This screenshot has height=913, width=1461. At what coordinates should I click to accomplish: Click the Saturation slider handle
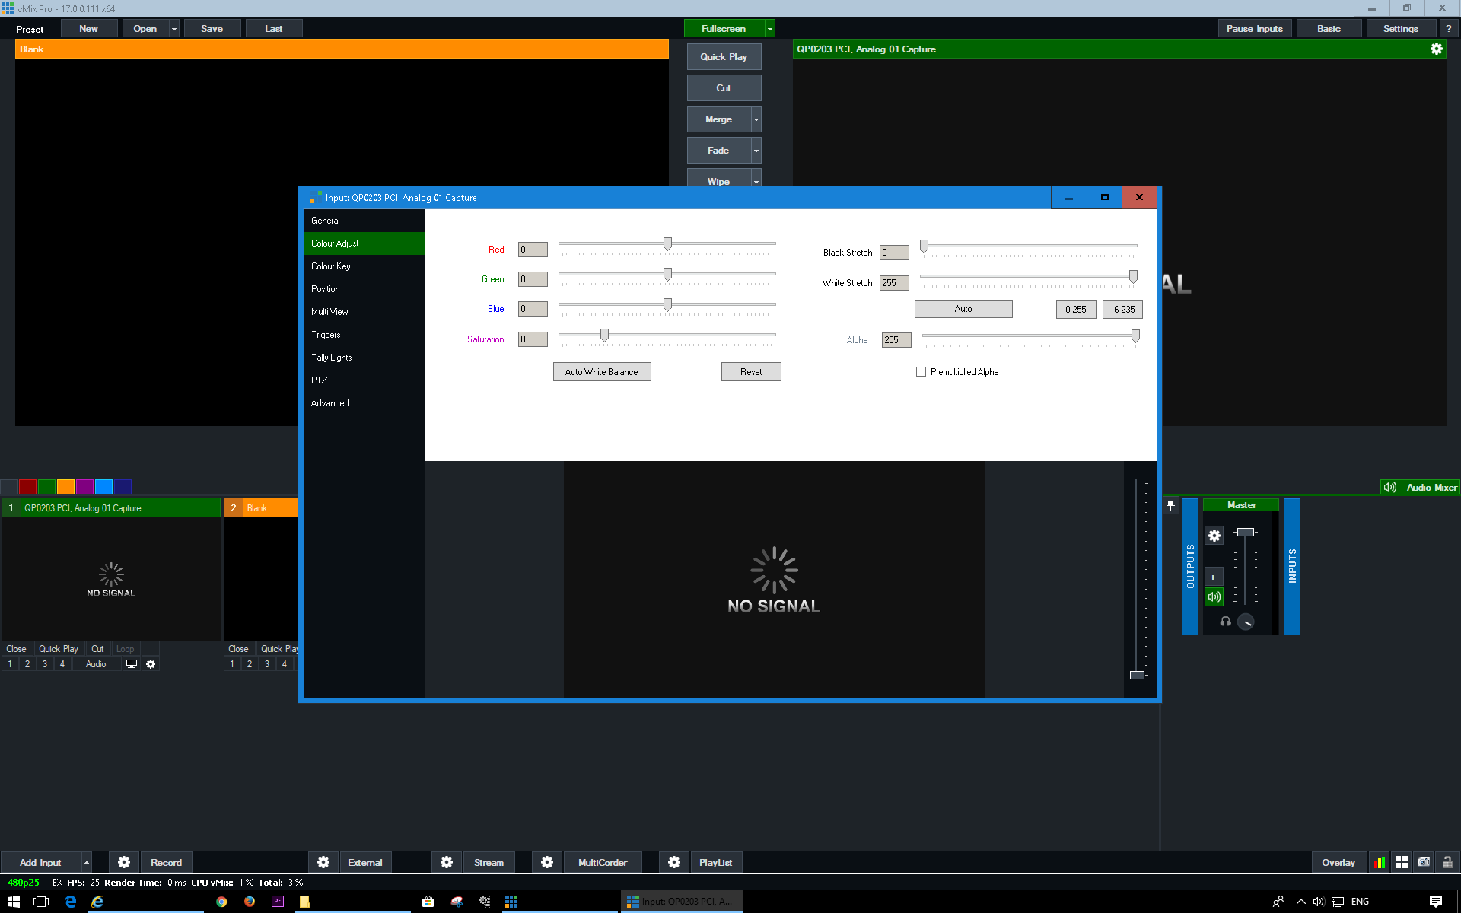[x=604, y=335]
